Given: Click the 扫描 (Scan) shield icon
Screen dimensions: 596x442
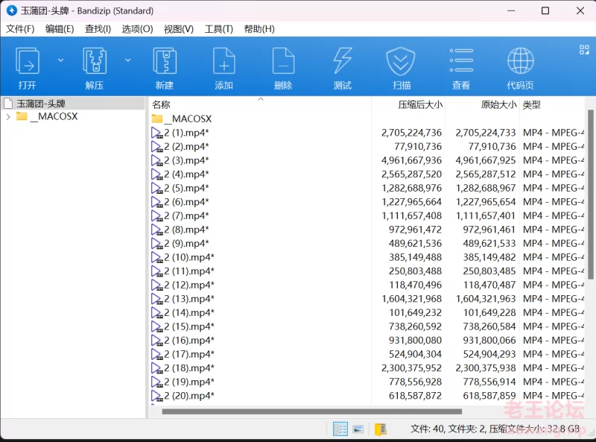Looking at the screenshot, I should [401, 61].
